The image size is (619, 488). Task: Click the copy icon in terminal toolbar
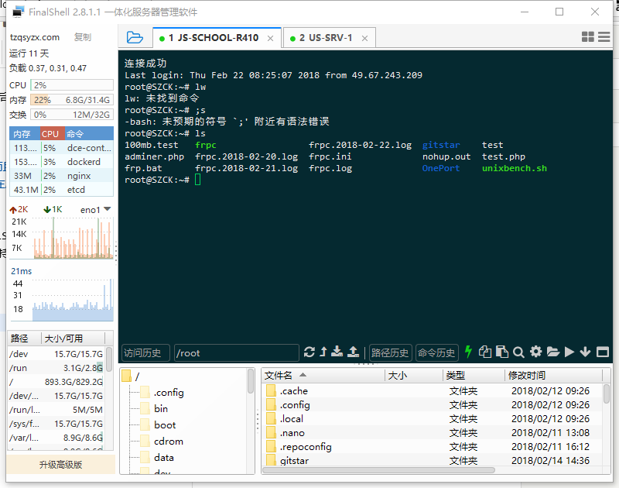click(x=485, y=352)
